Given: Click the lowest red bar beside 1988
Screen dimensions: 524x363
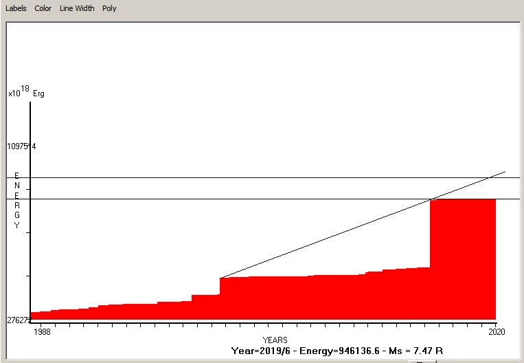Looking at the screenshot, I should click(x=41, y=316).
